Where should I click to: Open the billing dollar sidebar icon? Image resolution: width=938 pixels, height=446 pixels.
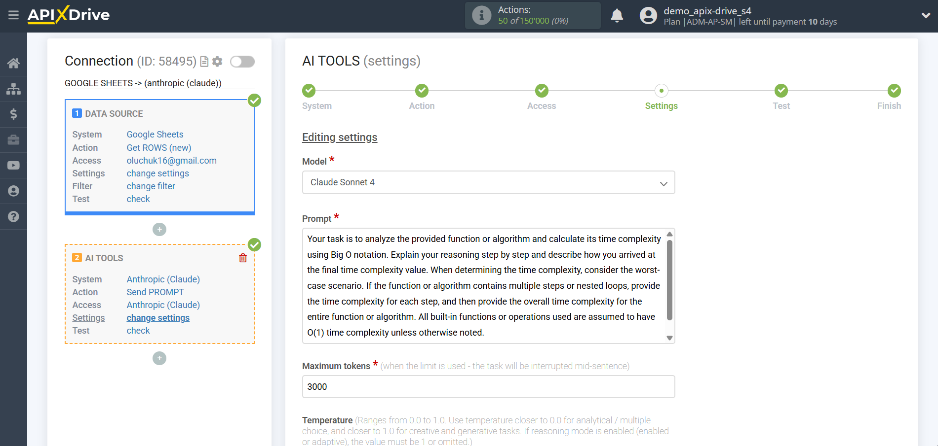click(x=13, y=114)
